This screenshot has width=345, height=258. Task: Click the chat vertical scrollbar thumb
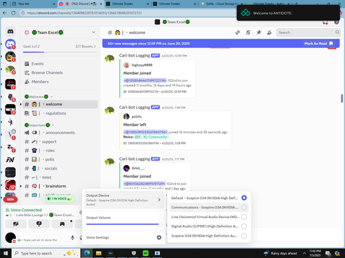pos(342,98)
